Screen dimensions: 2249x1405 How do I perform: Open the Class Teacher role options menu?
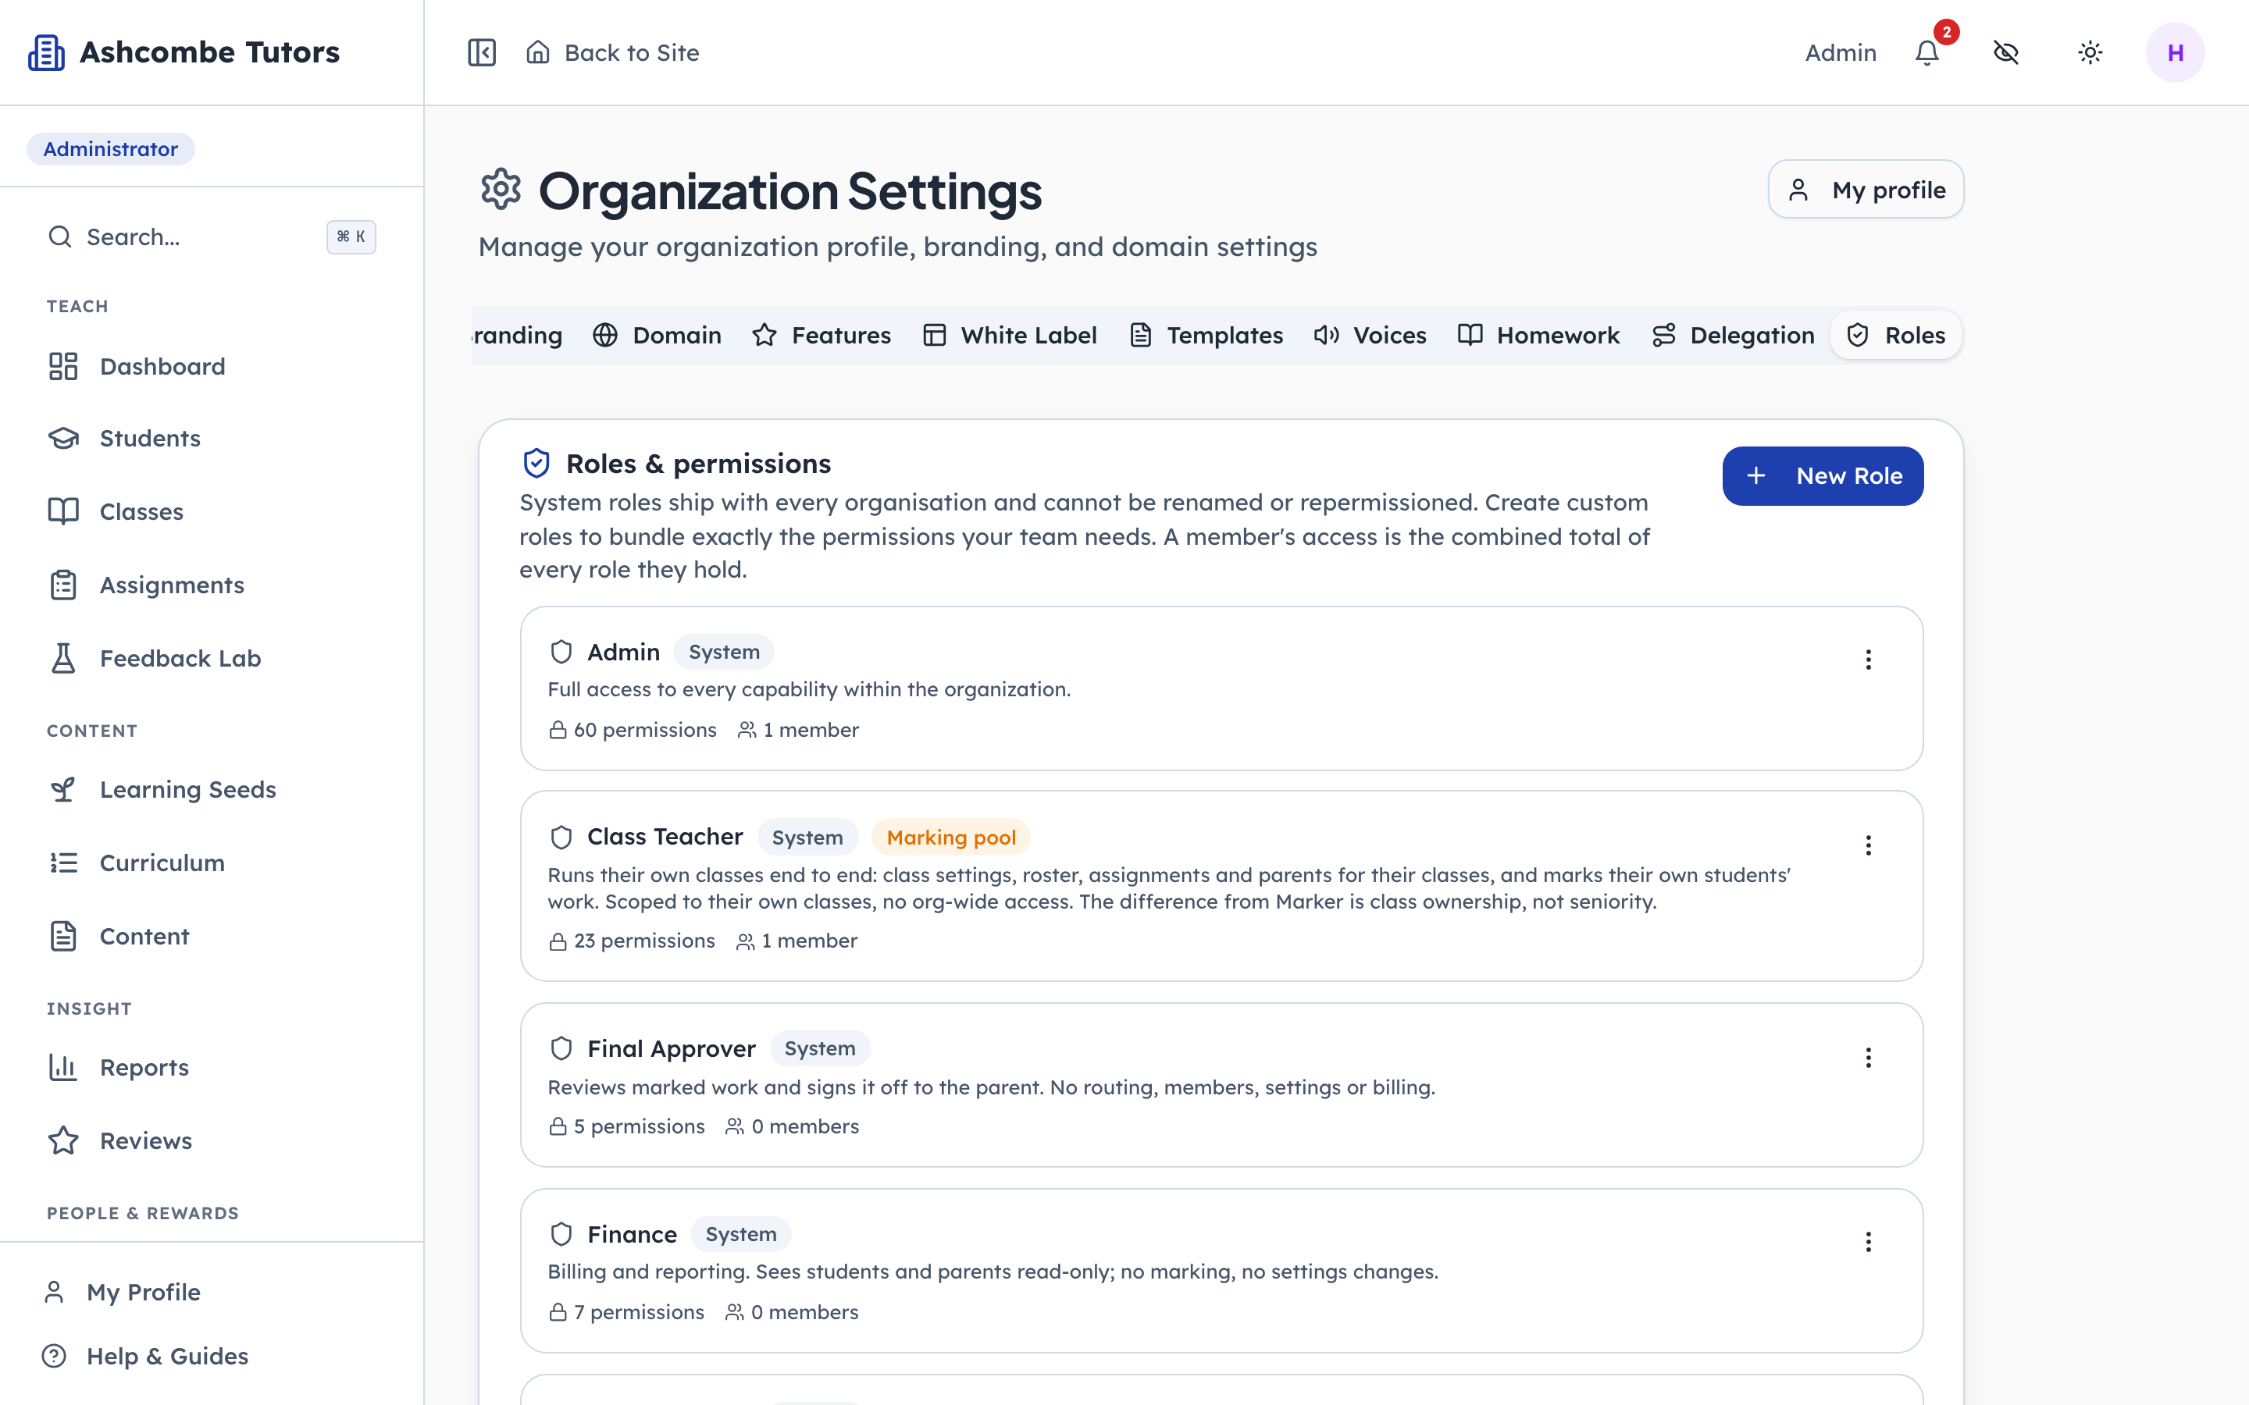pyautogui.click(x=1868, y=845)
